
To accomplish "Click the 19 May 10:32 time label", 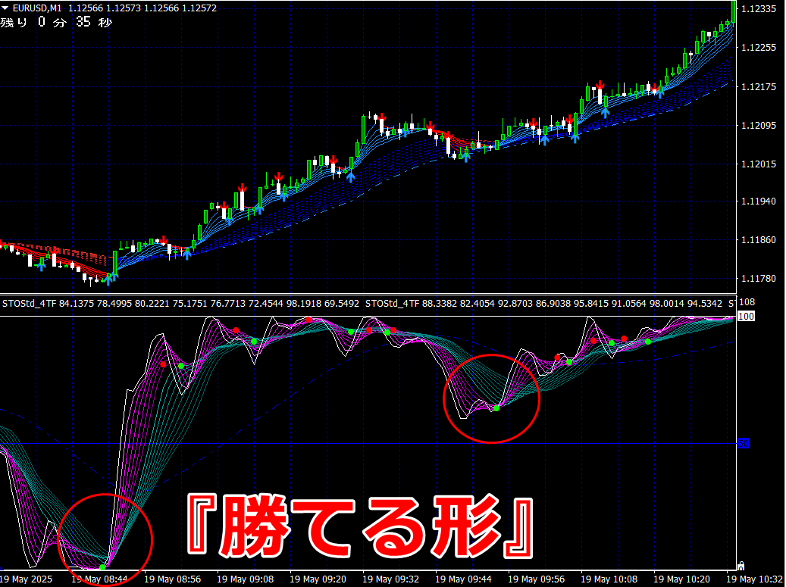I will [x=755, y=579].
